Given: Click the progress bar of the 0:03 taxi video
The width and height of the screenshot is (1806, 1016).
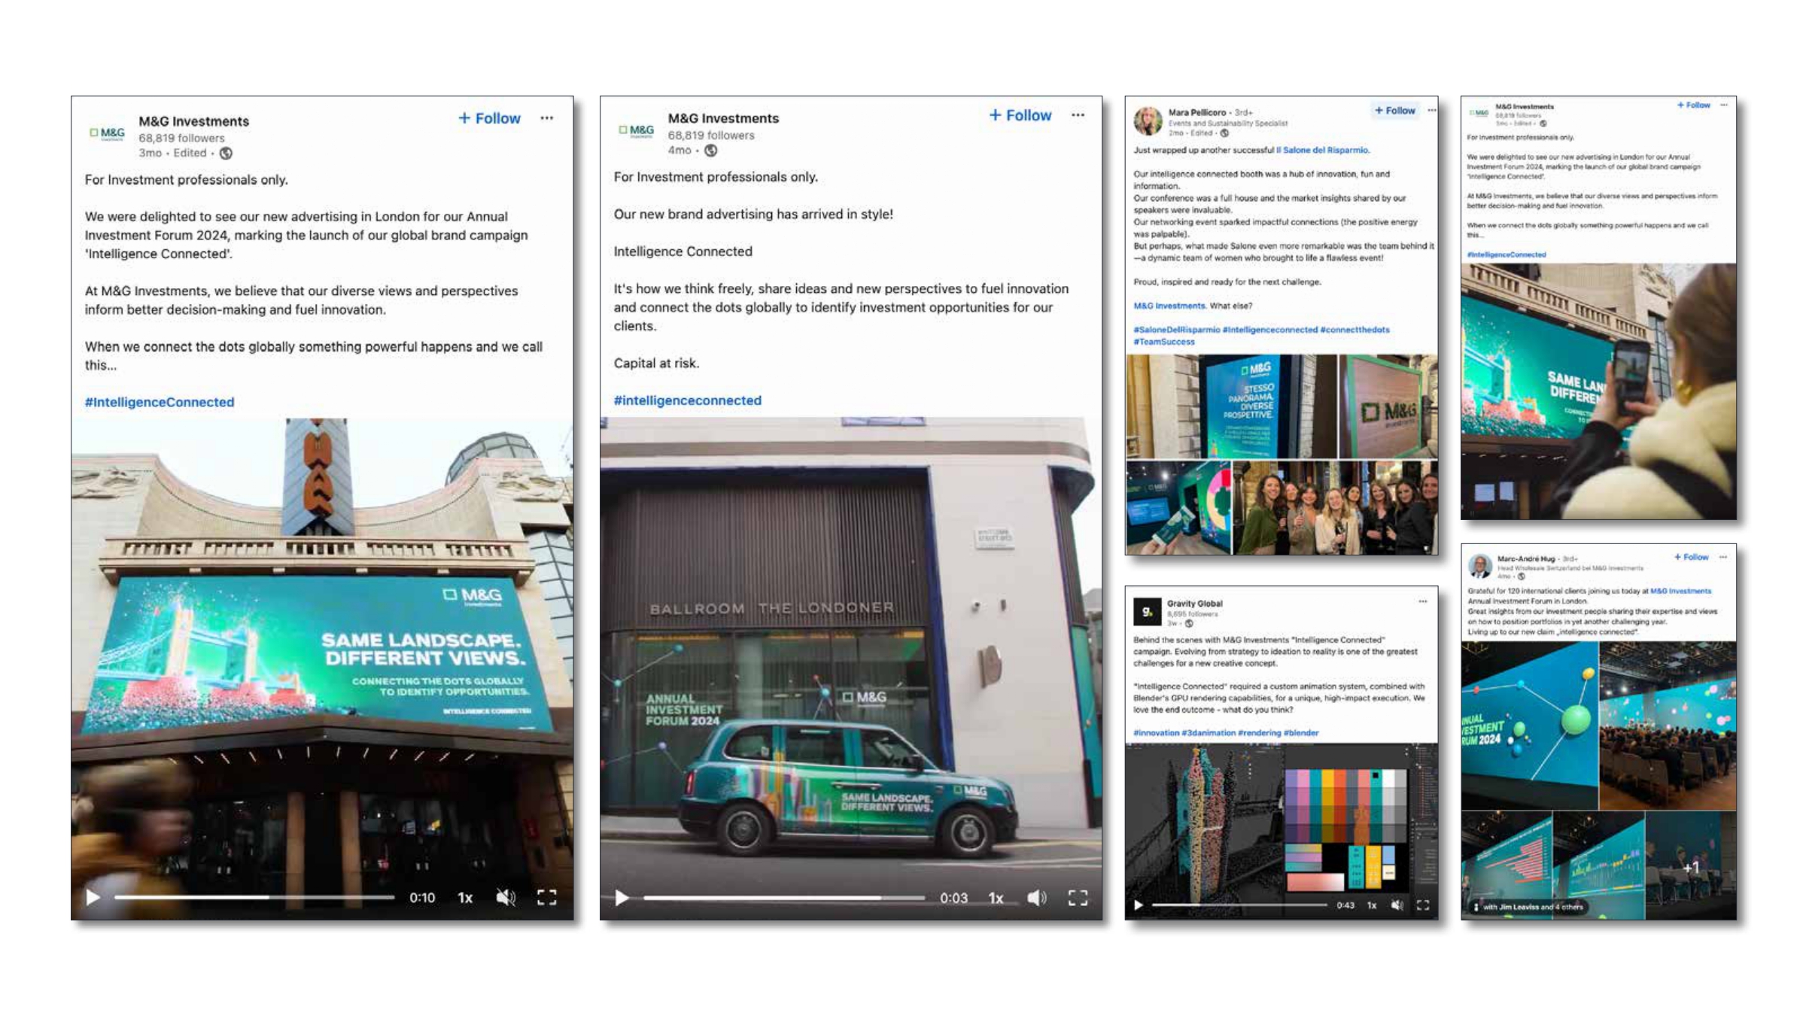Looking at the screenshot, I should click(784, 898).
